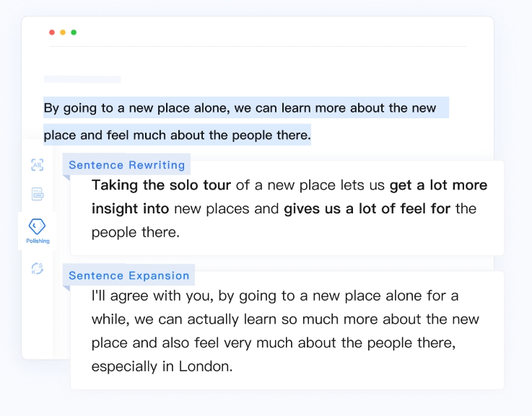The height and width of the screenshot is (416, 532).
Task: Select the expanded sentence suggestion card
Action: [287, 330]
